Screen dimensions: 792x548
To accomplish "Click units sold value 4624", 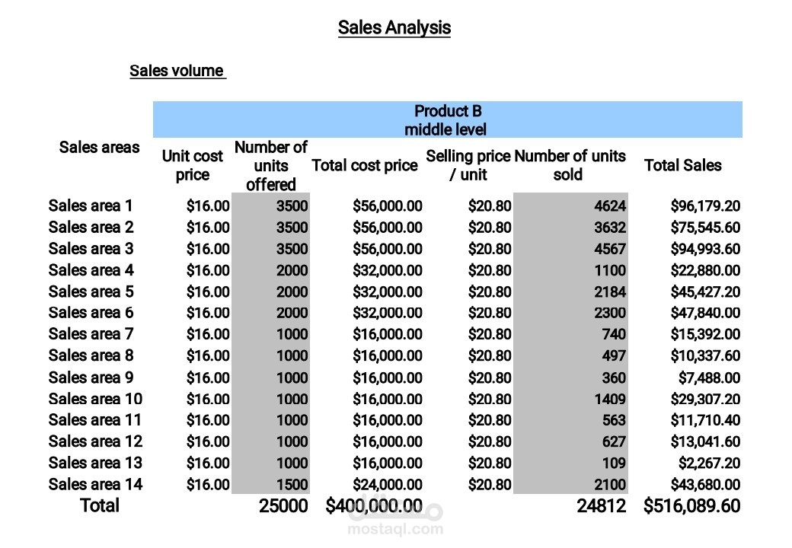I will tap(610, 205).
